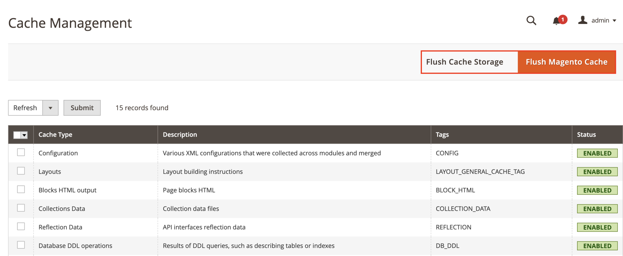This screenshot has height=256, width=623.
Task: Submit the selected cache action
Action: 82,108
